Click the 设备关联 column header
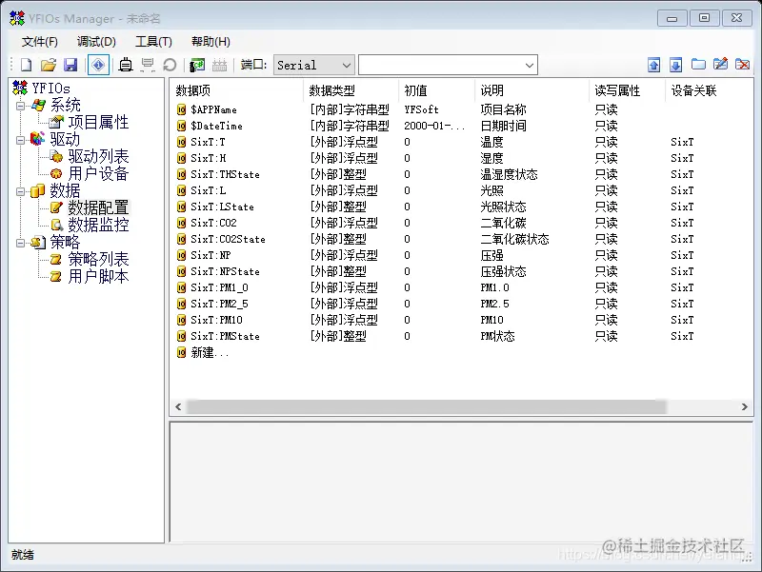Screen dimensions: 762x572 709,90
